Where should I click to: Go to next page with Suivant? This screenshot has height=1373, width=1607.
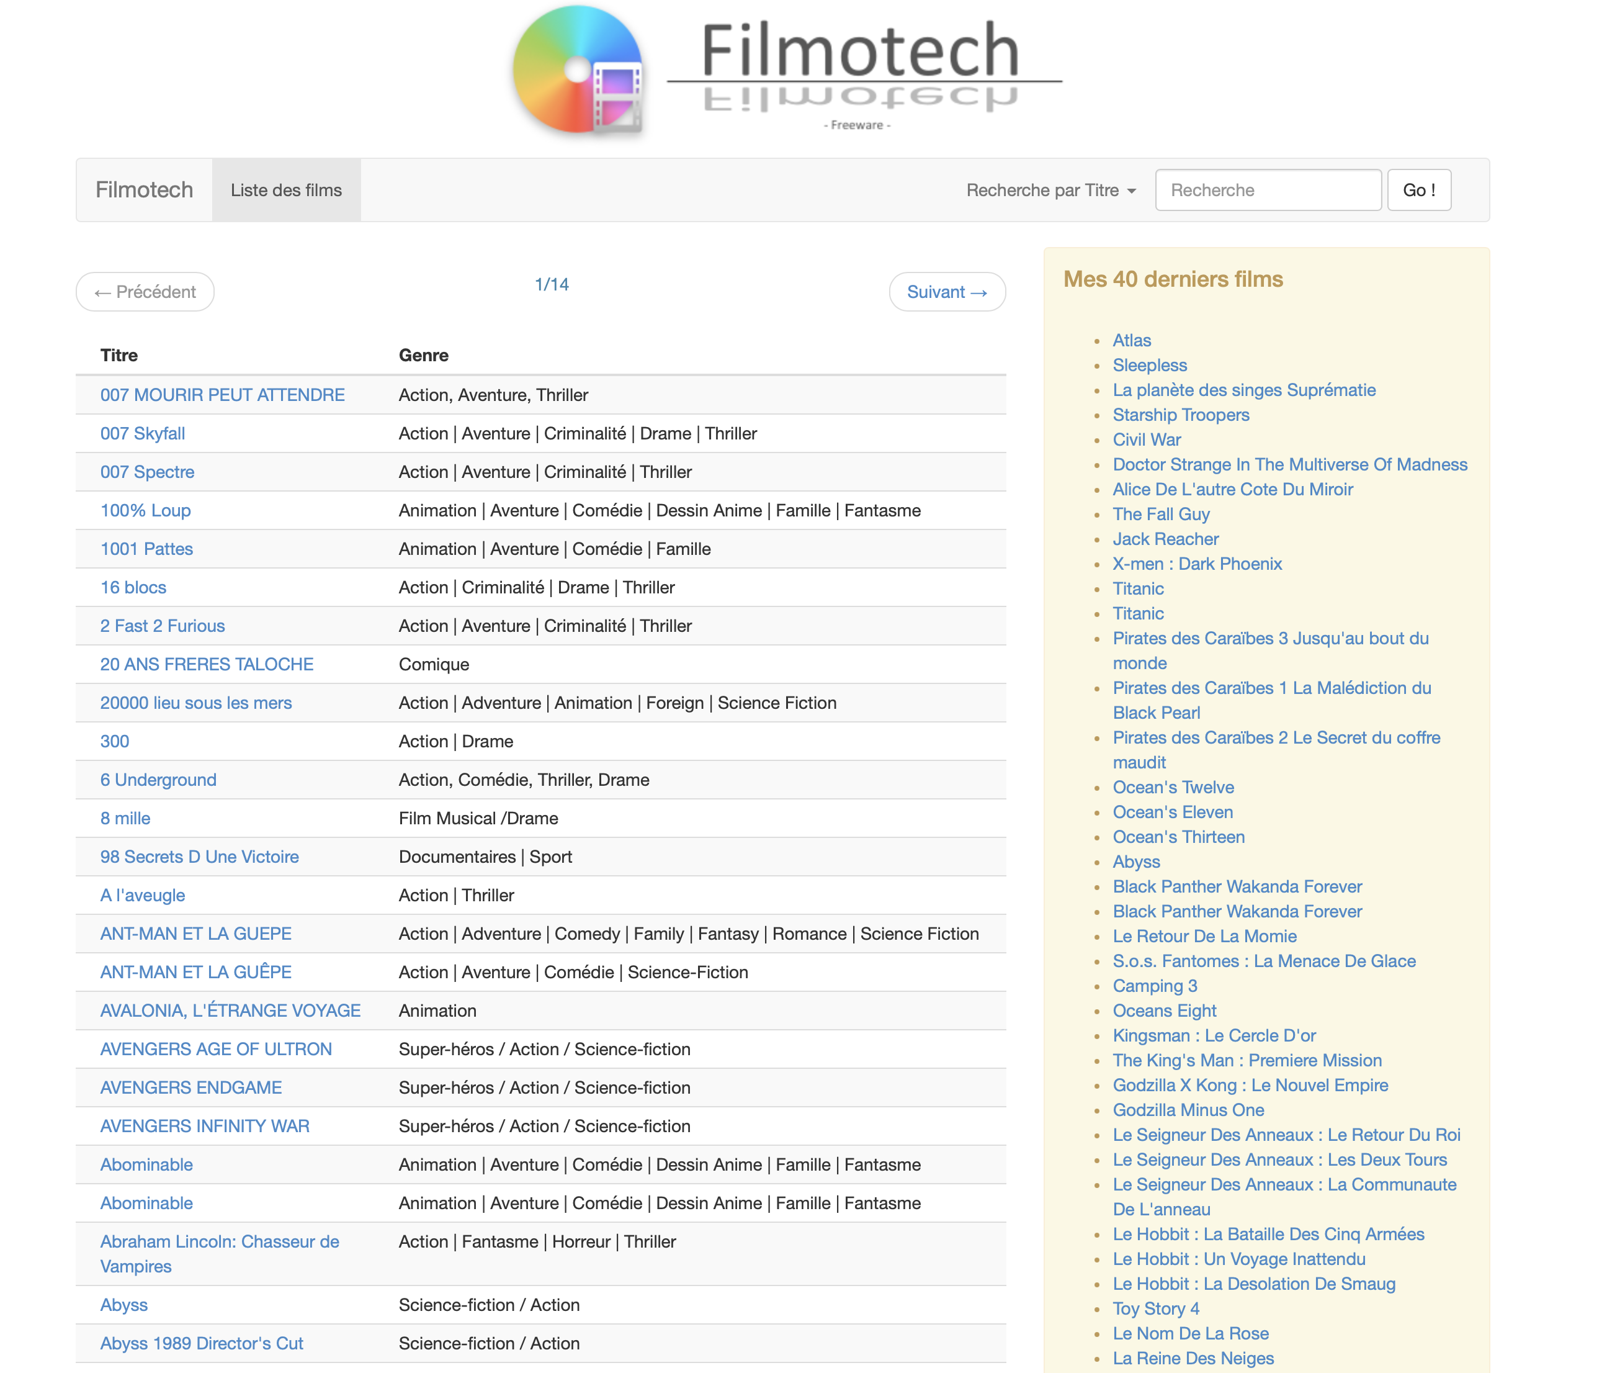[x=946, y=292]
